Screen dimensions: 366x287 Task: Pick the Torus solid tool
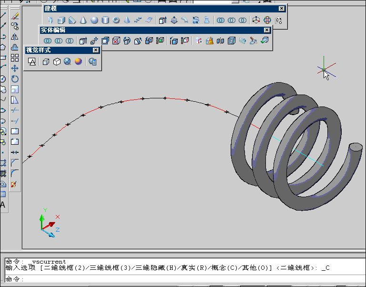click(116, 20)
